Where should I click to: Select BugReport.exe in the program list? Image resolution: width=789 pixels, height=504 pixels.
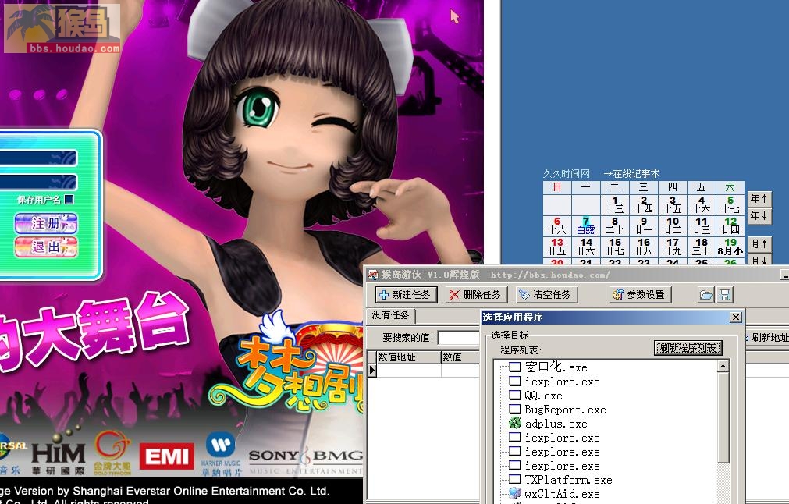pos(565,410)
